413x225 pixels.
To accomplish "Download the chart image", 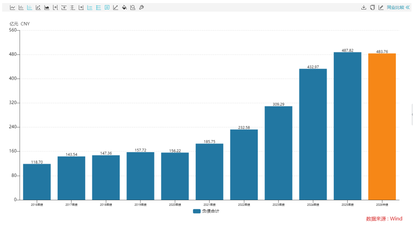I will coord(364,8).
